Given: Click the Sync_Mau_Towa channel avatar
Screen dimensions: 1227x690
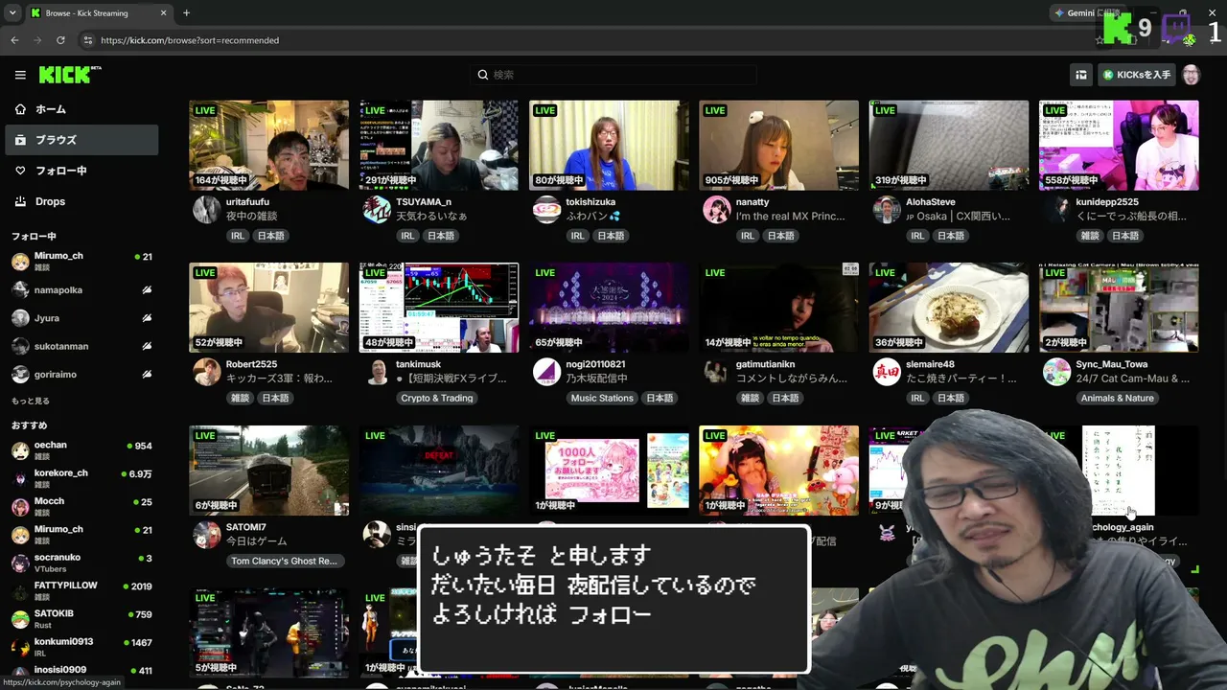Looking at the screenshot, I should coord(1056,372).
